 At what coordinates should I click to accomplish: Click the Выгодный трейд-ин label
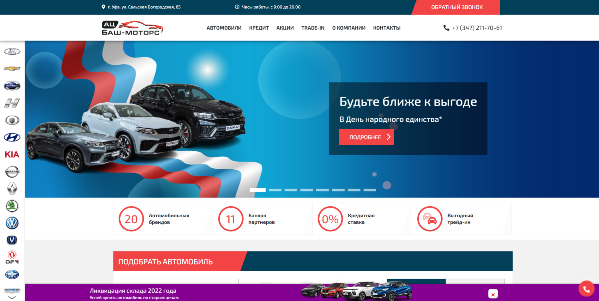tap(460, 219)
